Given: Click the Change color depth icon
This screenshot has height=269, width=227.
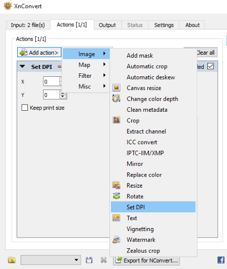Looking at the screenshot, I should click(x=117, y=99).
